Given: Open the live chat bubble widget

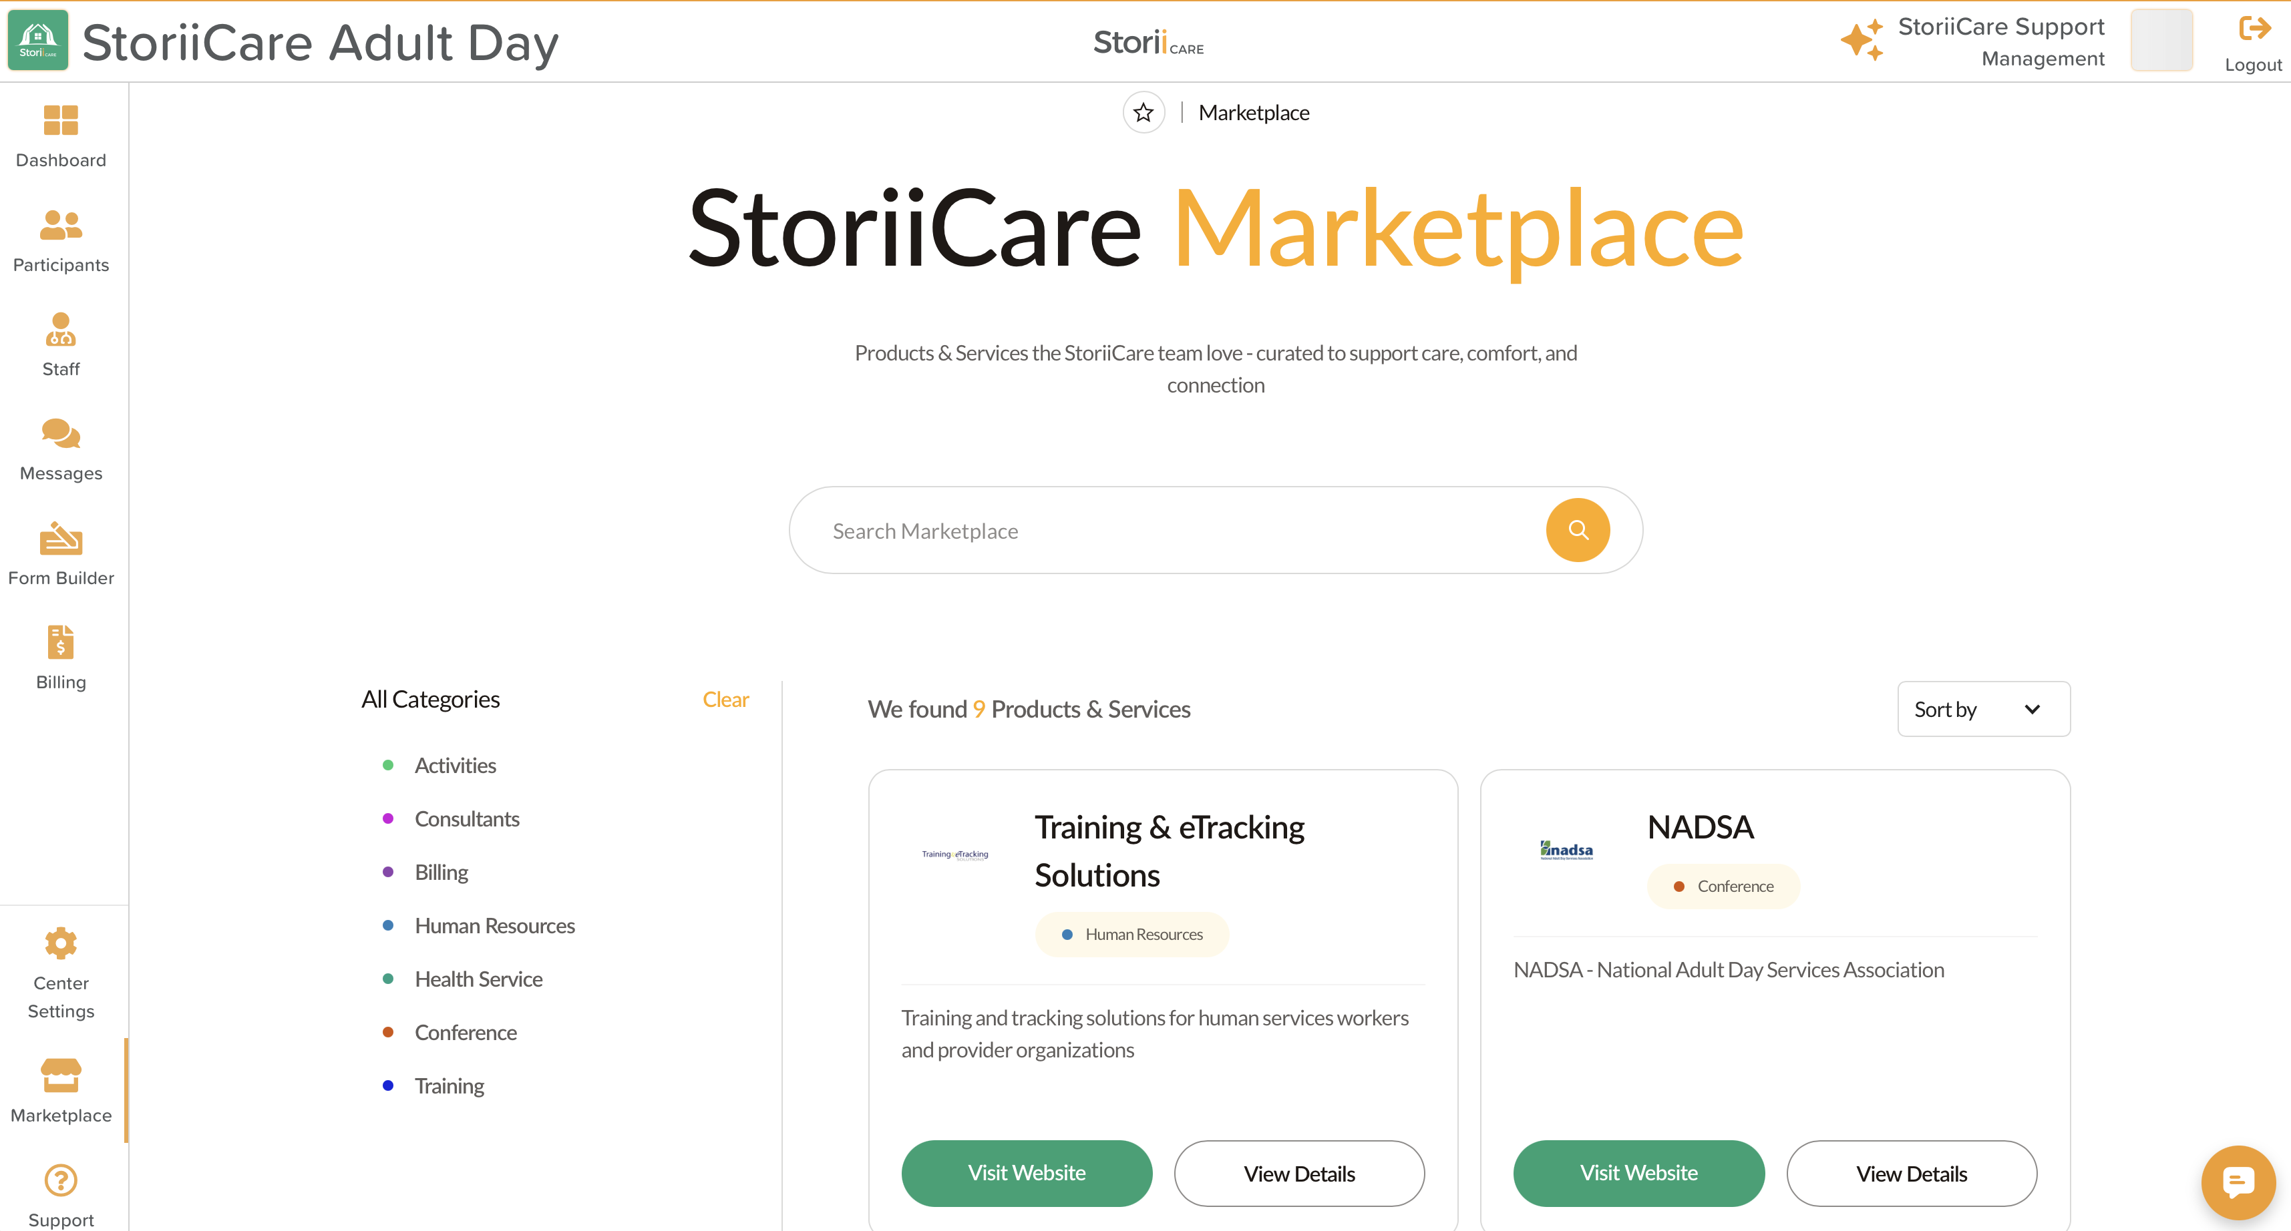Looking at the screenshot, I should pyautogui.click(x=2238, y=1182).
